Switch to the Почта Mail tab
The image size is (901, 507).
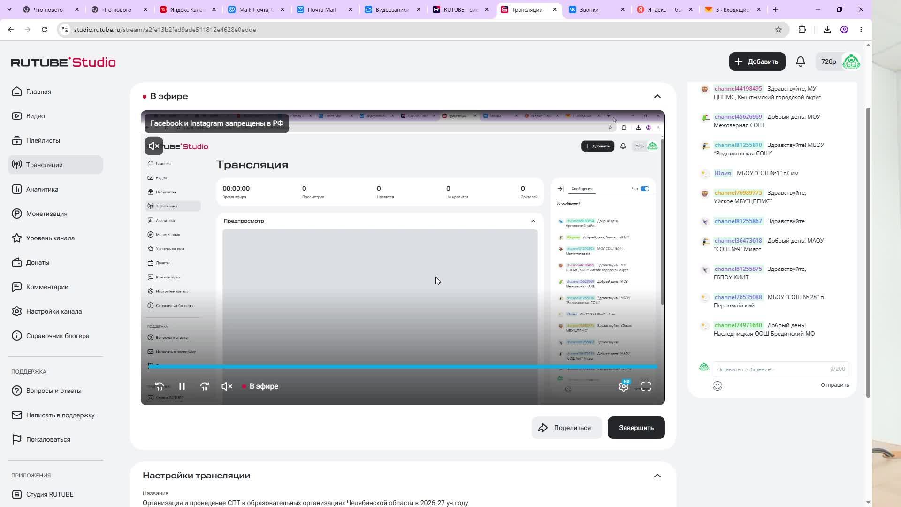click(x=325, y=9)
